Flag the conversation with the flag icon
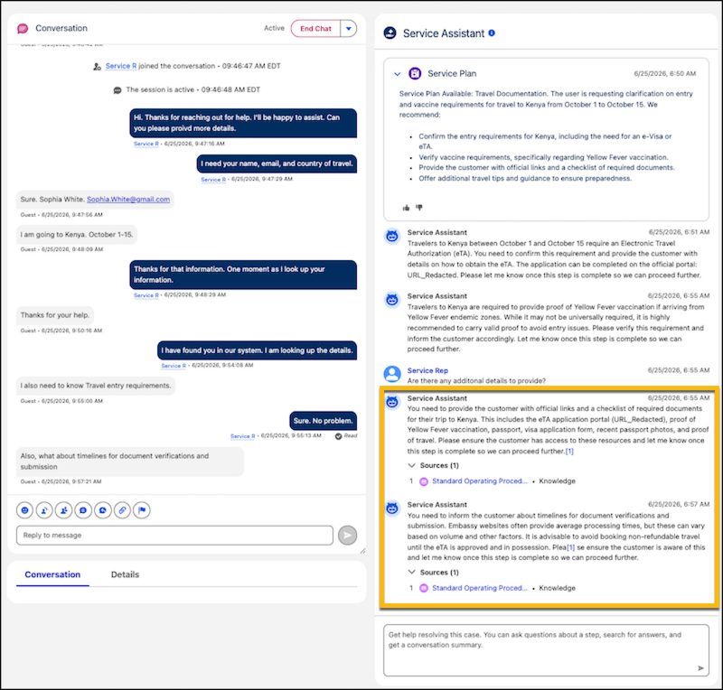This screenshot has height=690, width=723. click(x=142, y=510)
